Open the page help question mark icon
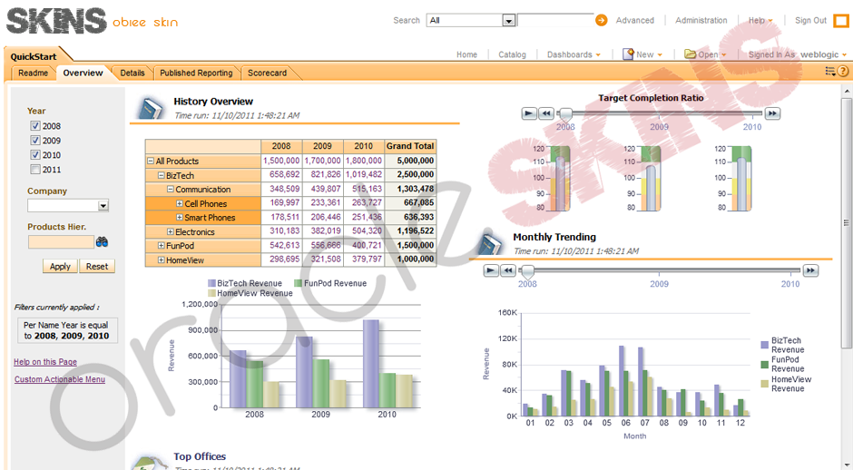Viewport: 853px width, 470px height. tap(843, 72)
